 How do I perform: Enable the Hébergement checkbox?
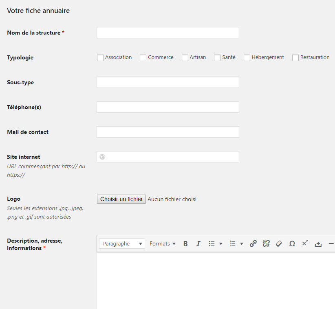click(247, 58)
